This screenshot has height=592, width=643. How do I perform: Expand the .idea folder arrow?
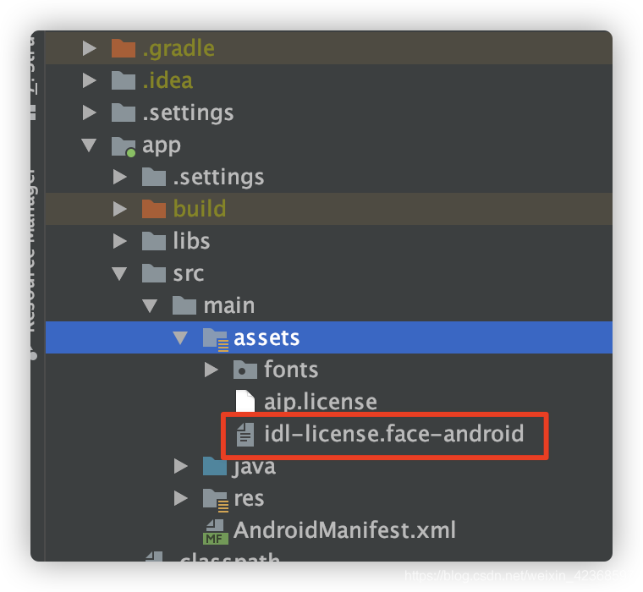90,80
